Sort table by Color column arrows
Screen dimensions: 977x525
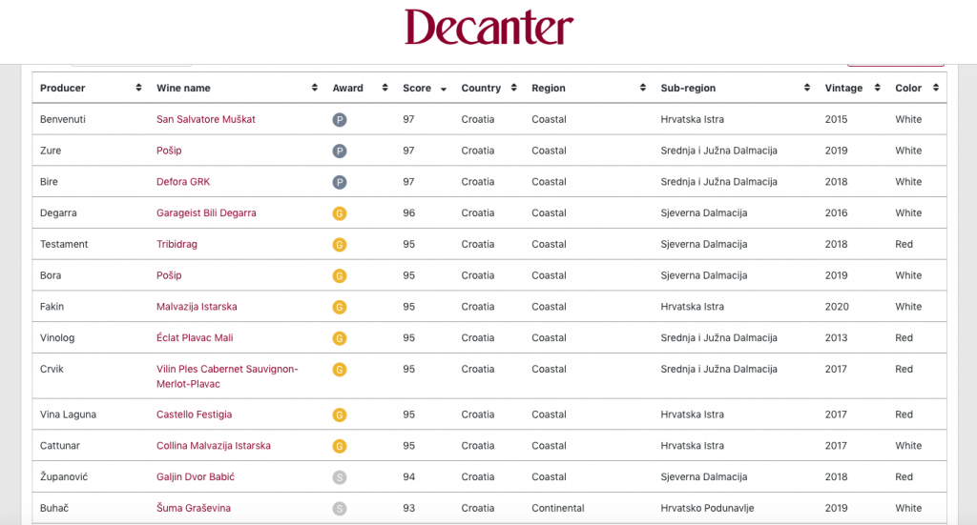click(936, 88)
